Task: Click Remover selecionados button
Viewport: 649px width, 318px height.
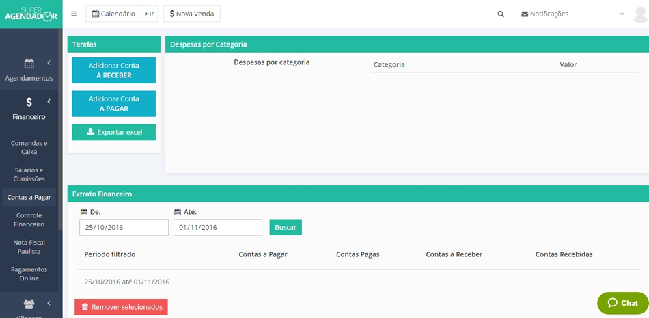Action: point(121,307)
